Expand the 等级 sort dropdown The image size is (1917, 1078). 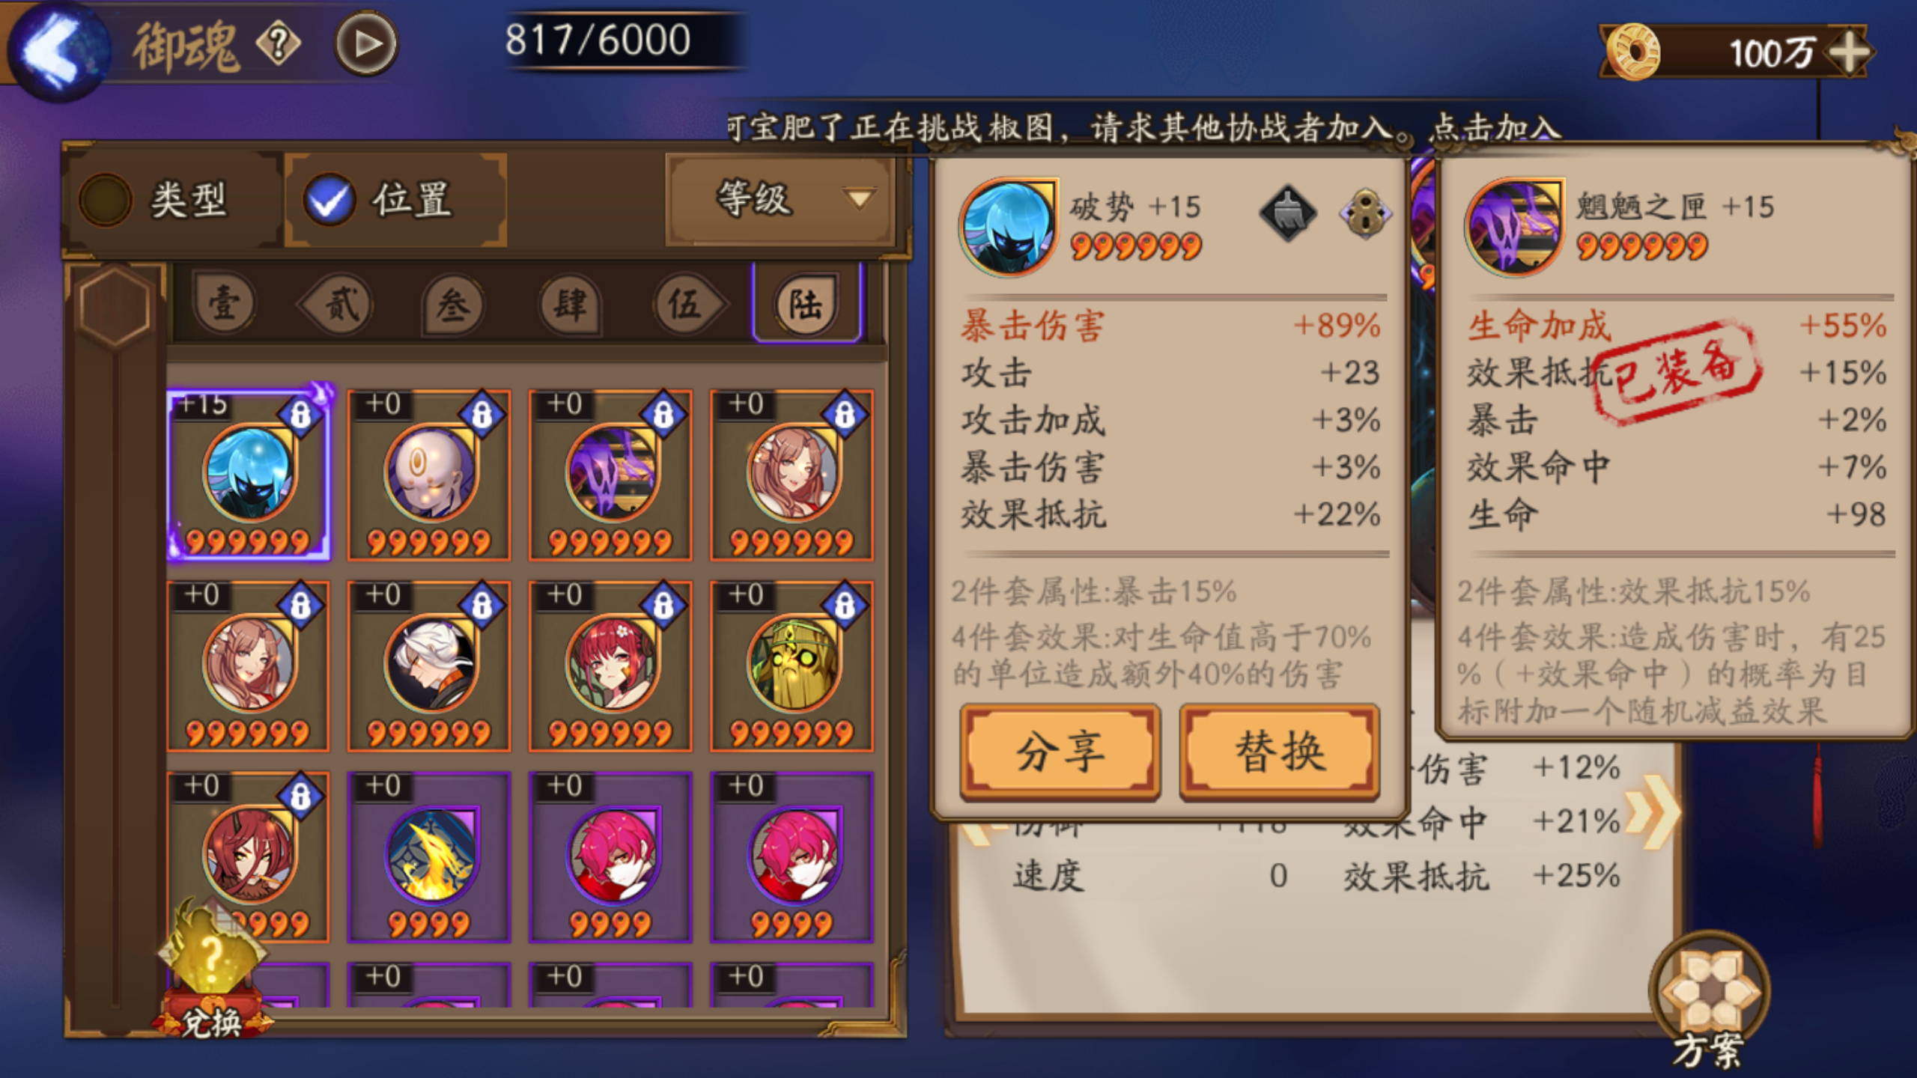782,199
